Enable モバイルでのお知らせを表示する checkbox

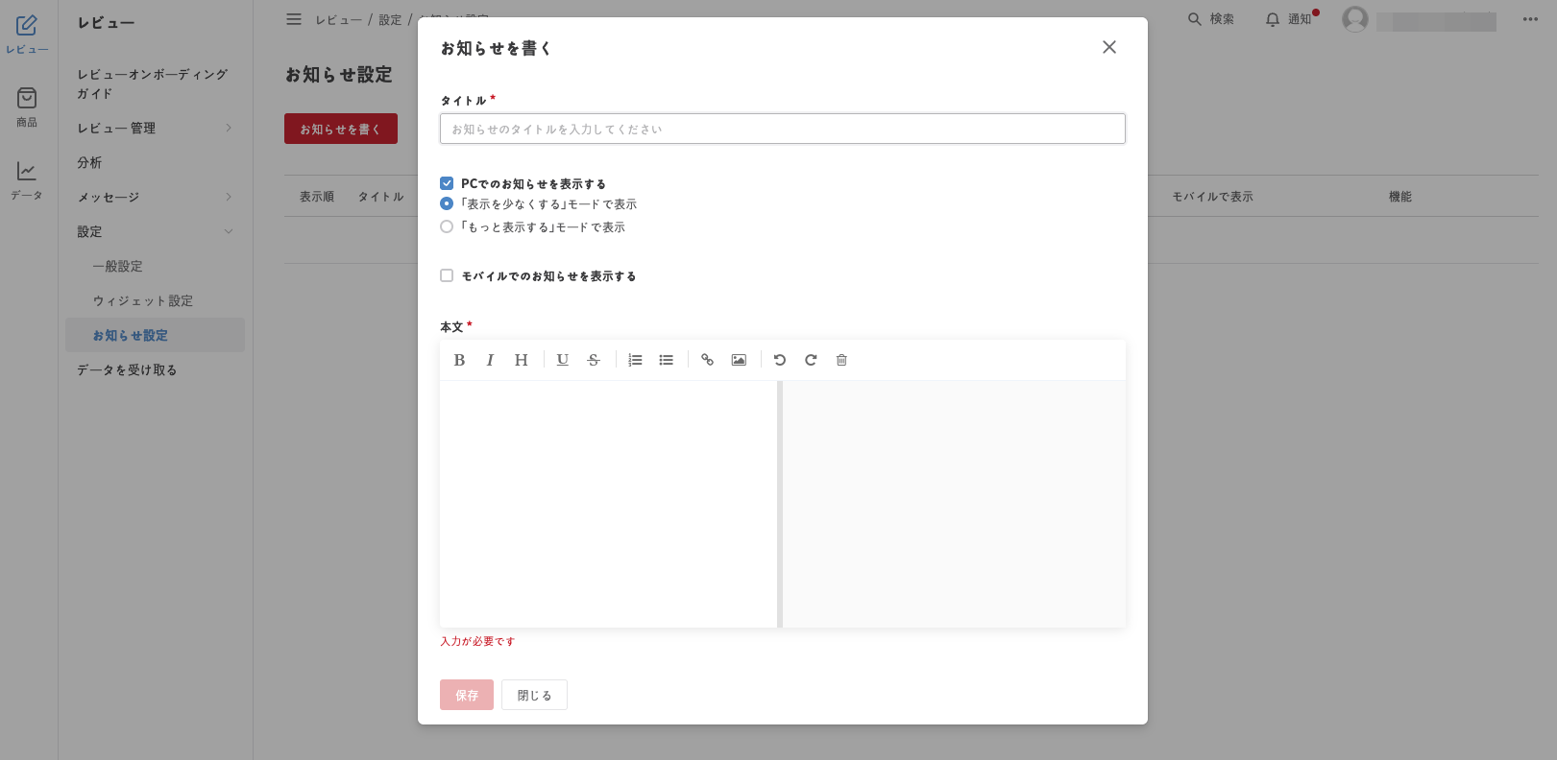(x=447, y=275)
